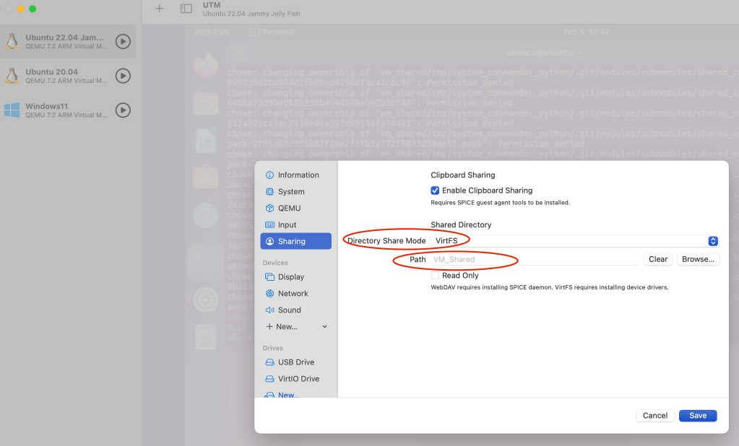Select the Display device

[x=290, y=277]
